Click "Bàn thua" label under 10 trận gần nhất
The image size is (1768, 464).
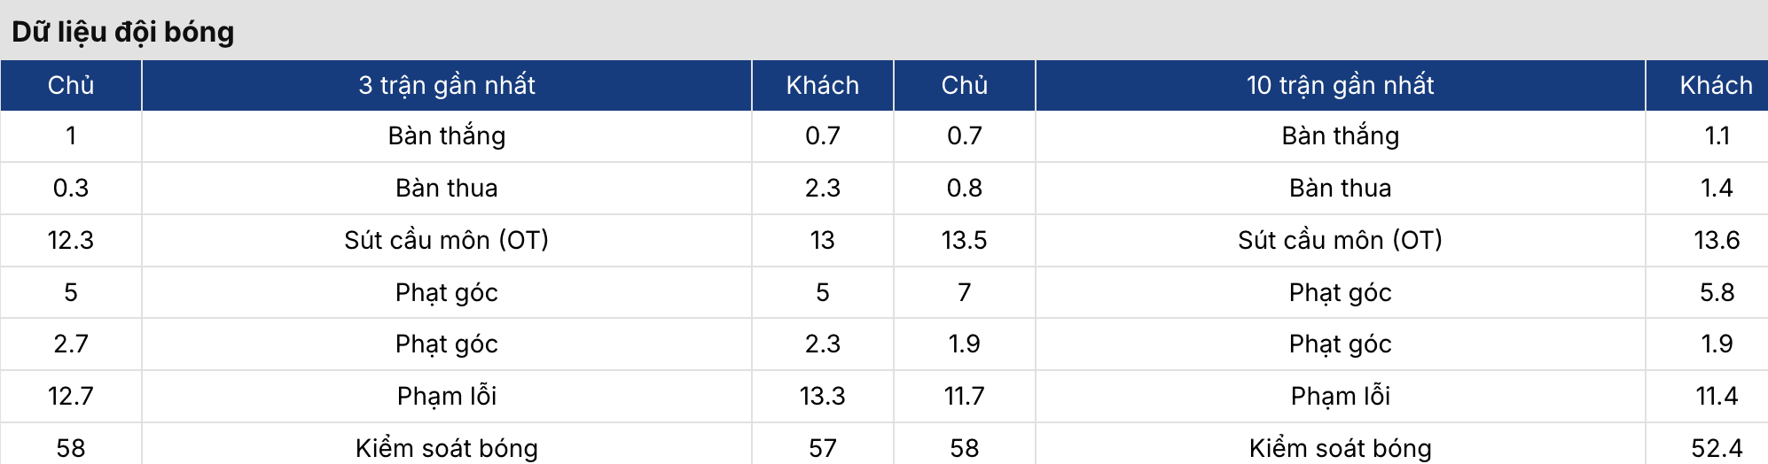coord(1340,188)
